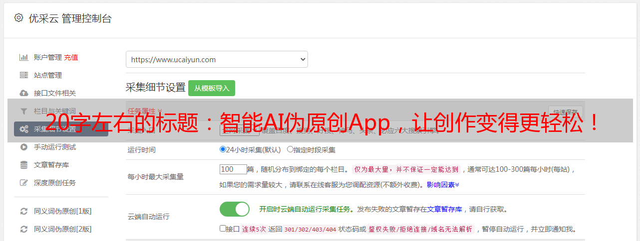Click the cloud upload icon for 接口文件相关
This screenshot has width=640, height=241.
point(23,93)
